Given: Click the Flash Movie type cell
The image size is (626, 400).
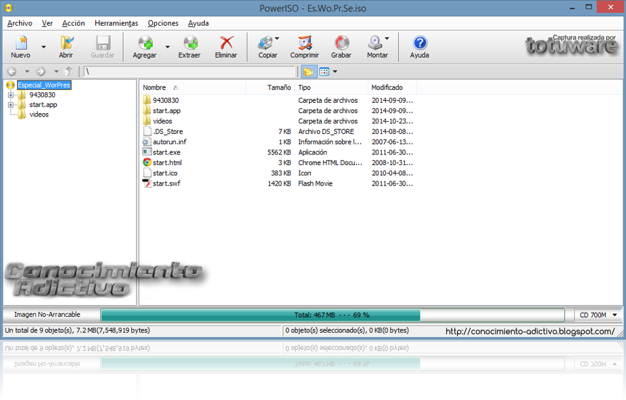Looking at the screenshot, I should pos(316,183).
